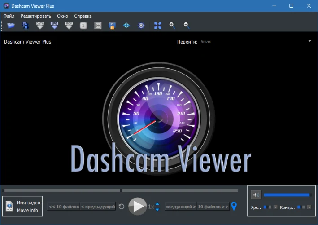318x225 pixels.
Task: Click the "1x" playback speed value
Action: coord(151,207)
